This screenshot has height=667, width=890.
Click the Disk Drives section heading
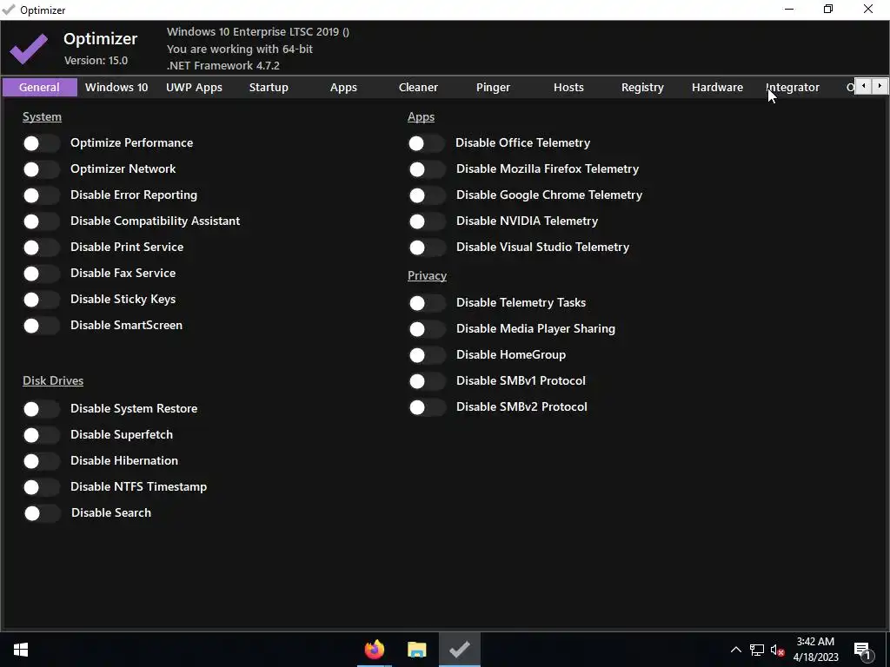click(53, 380)
